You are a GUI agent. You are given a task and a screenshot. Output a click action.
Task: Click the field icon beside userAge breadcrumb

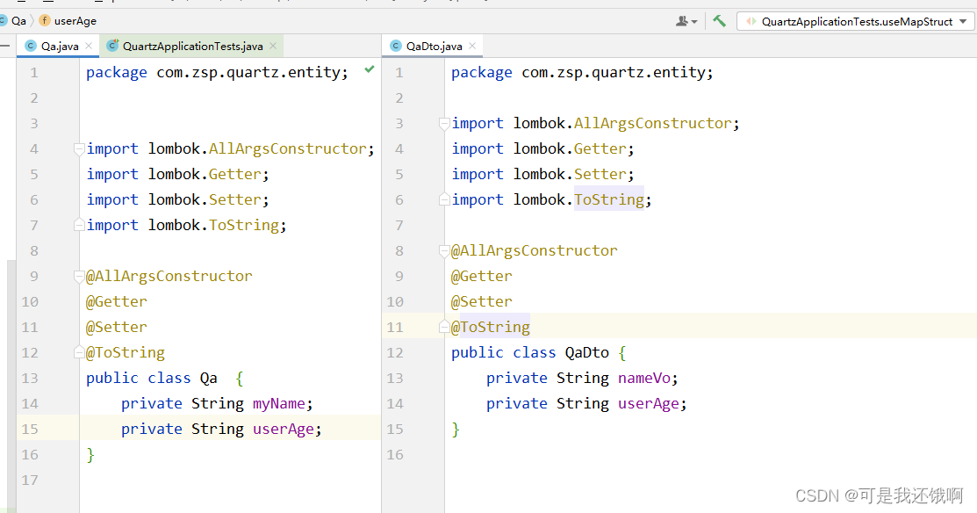45,20
